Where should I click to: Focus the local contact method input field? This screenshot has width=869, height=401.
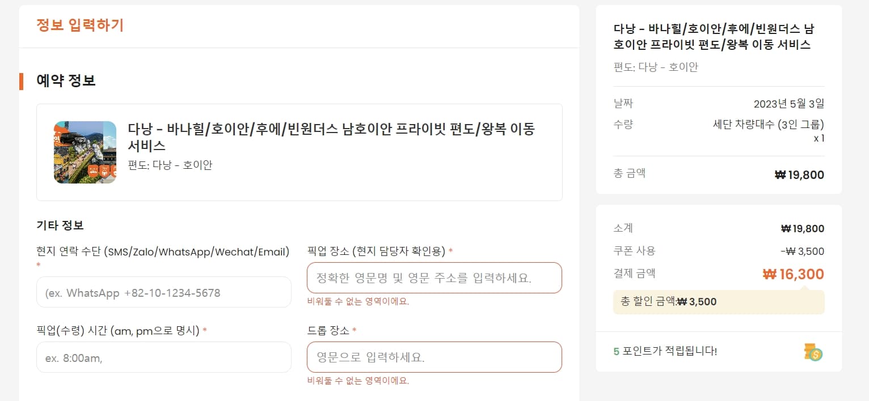[163, 292]
